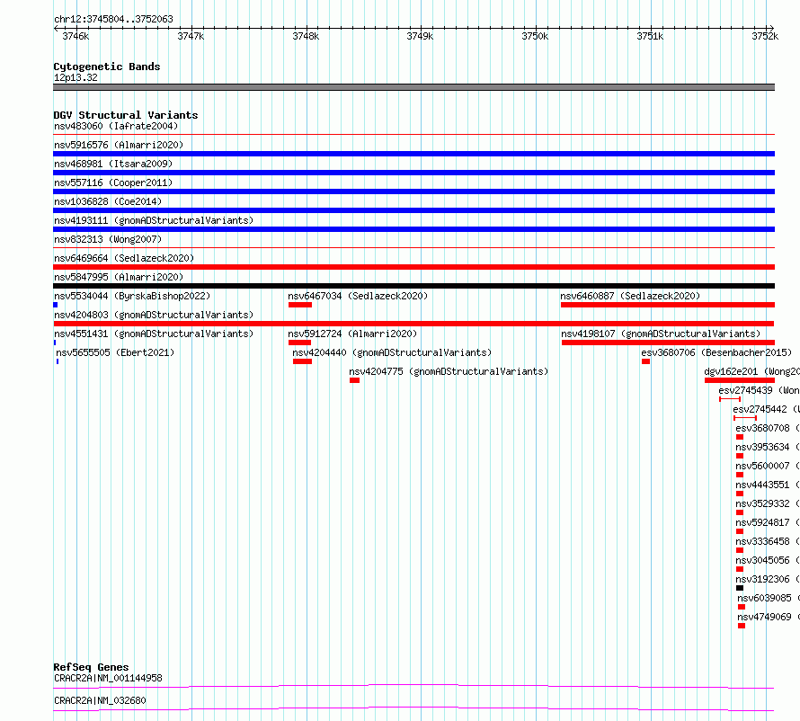Click the nsv5847995 (Almarri2020) black bar

pyautogui.click(x=413, y=286)
